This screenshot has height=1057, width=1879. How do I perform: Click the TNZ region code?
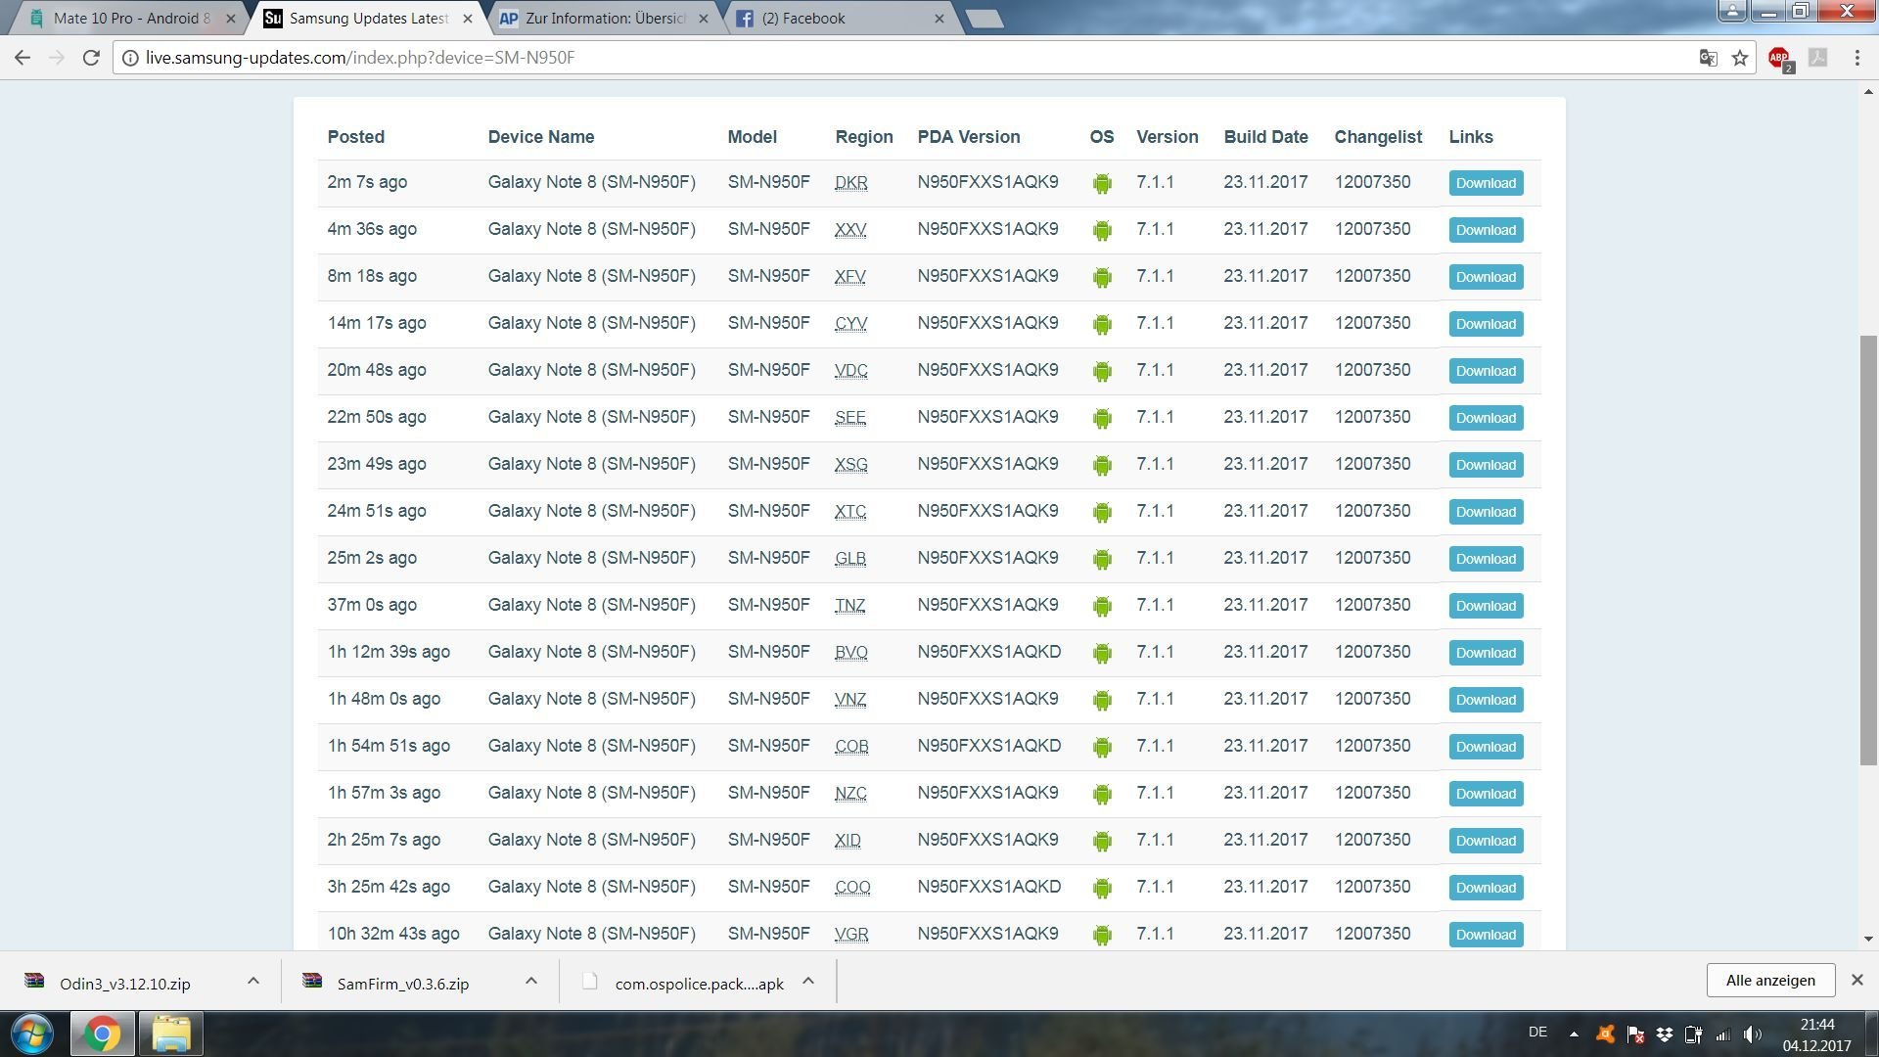click(850, 606)
